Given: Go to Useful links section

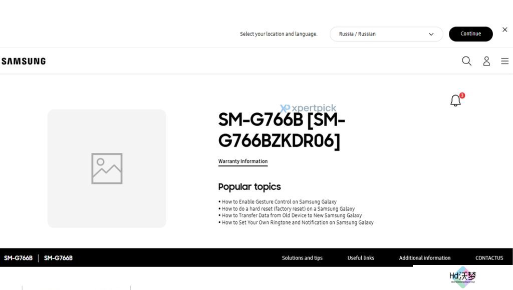Looking at the screenshot, I should coord(361,258).
